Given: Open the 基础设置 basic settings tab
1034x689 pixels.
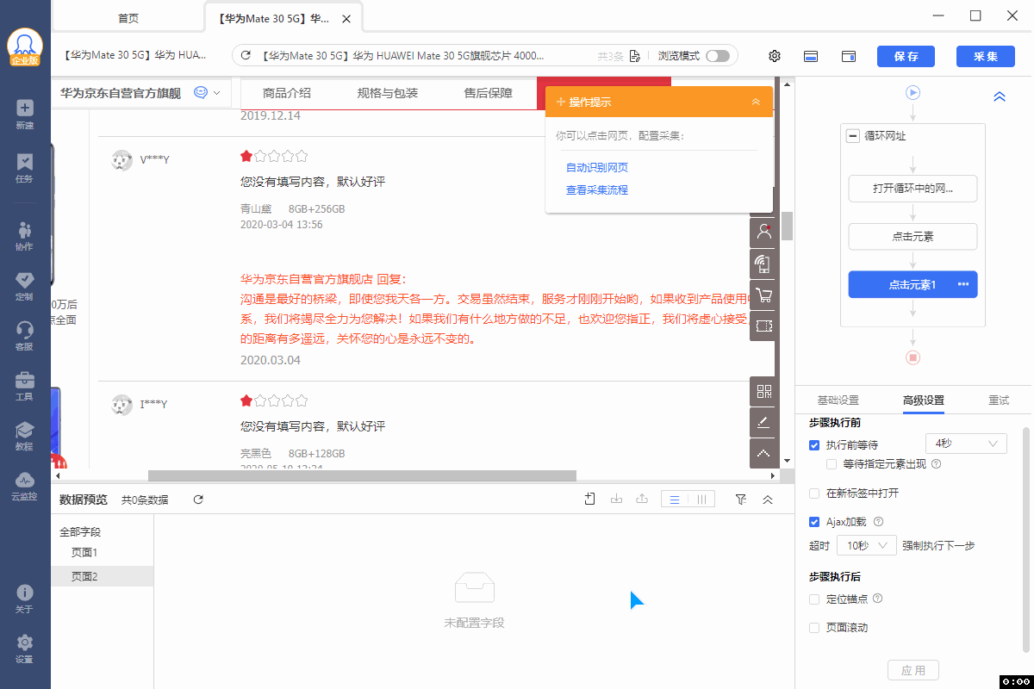Looking at the screenshot, I should point(838,400).
